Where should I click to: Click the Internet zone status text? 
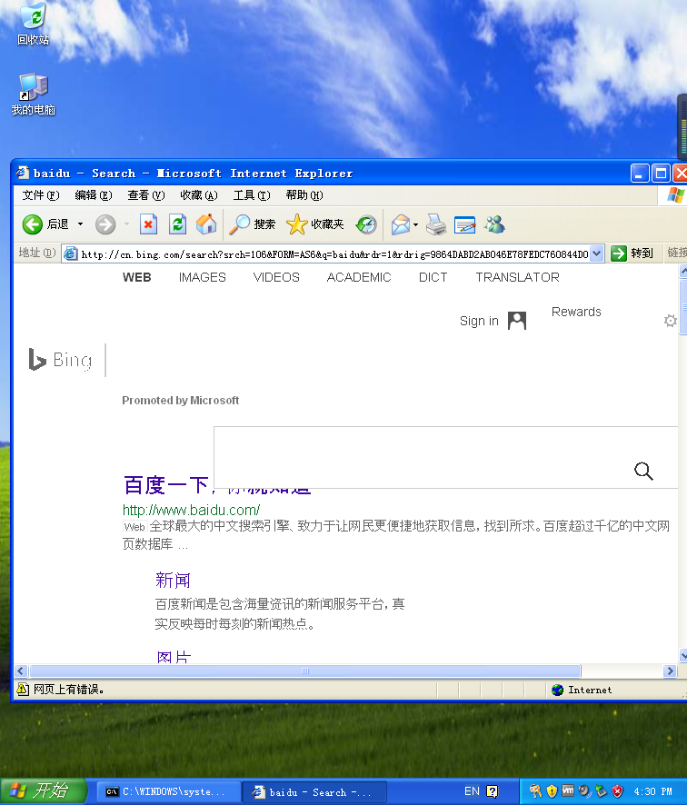[590, 690]
